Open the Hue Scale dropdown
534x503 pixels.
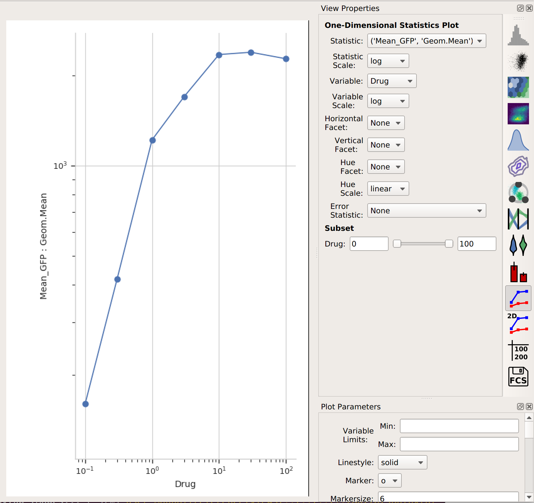click(388, 189)
